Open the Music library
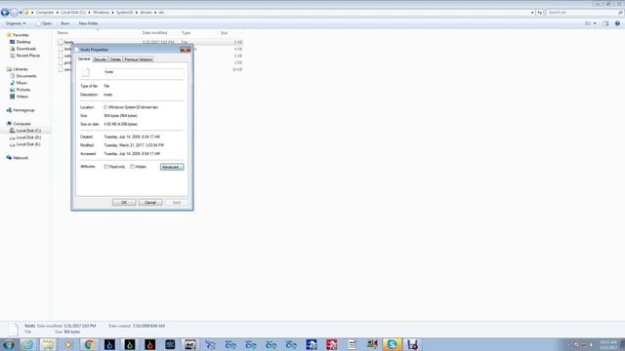 tap(21, 83)
